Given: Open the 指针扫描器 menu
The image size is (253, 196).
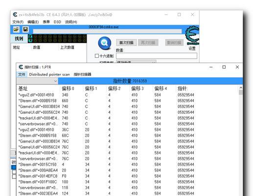Looking at the screenshot, I should click(x=82, y=74).
